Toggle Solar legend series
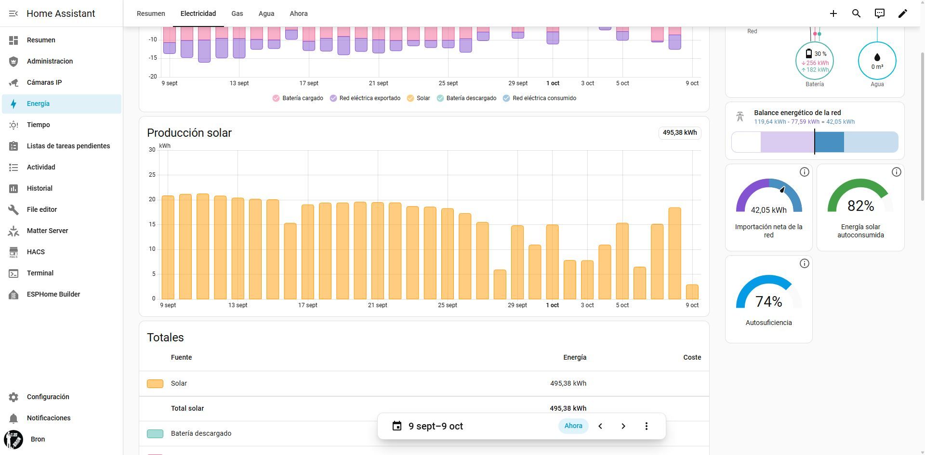This screenshot has width=925, height=455. [x=418, y=98]
